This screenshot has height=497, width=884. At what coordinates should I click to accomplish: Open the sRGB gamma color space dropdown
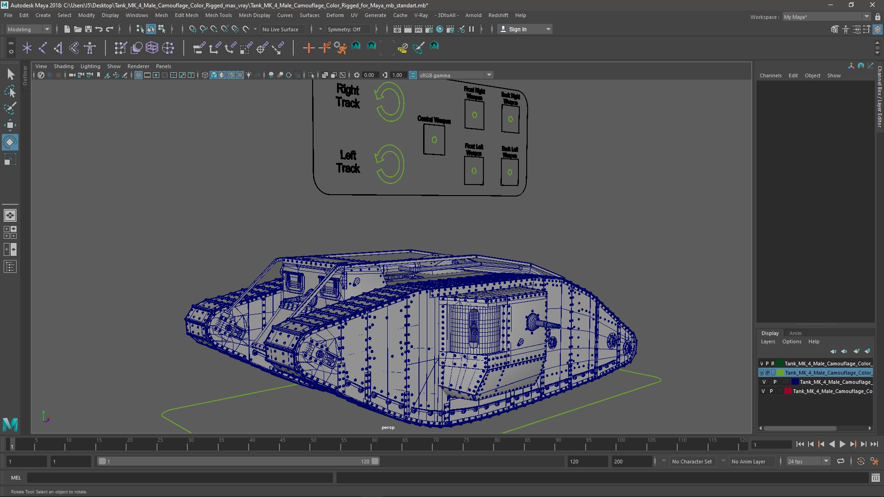(455, 75)
